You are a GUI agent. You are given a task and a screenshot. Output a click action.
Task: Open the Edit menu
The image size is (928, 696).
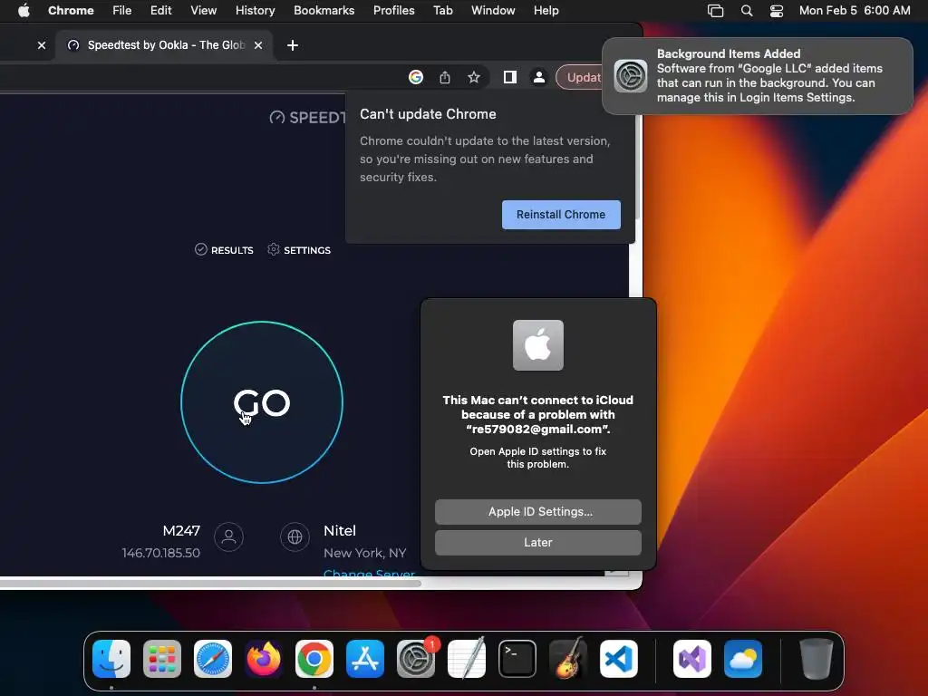point(161,11)
